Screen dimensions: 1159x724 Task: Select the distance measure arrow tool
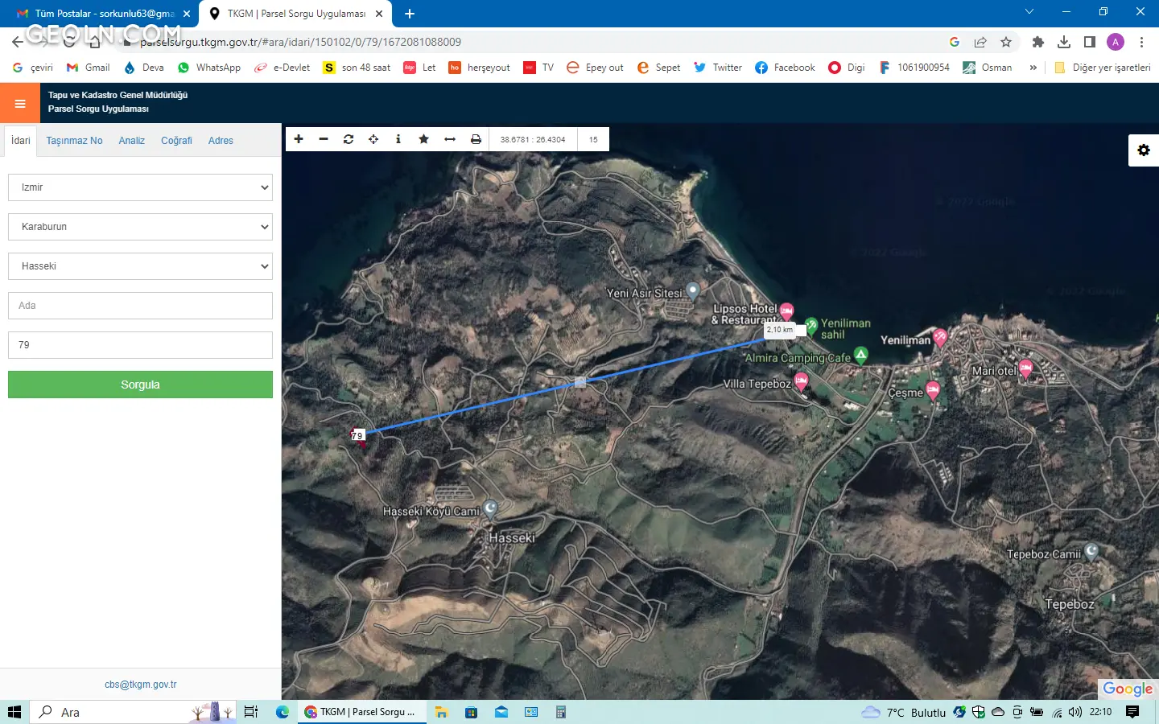tap(450, 139)
